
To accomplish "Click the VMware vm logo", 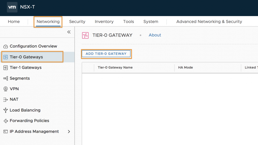I will [12, 7].
